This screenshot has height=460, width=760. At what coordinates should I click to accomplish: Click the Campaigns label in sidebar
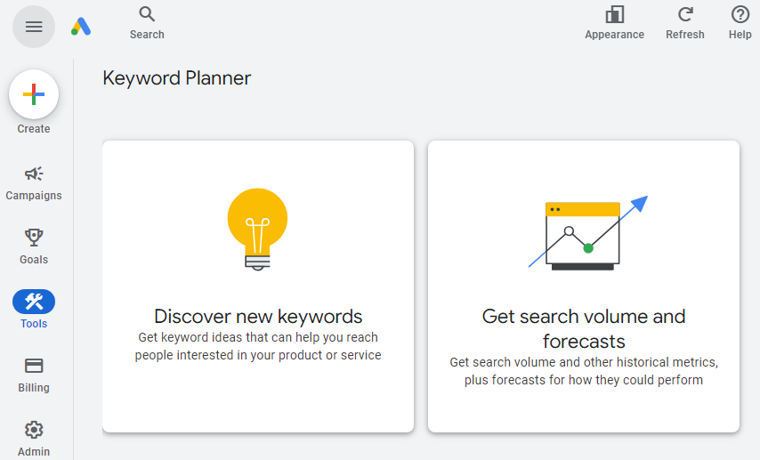click(34, 196)
